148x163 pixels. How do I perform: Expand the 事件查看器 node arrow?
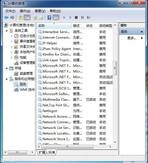tap(12, 41)
